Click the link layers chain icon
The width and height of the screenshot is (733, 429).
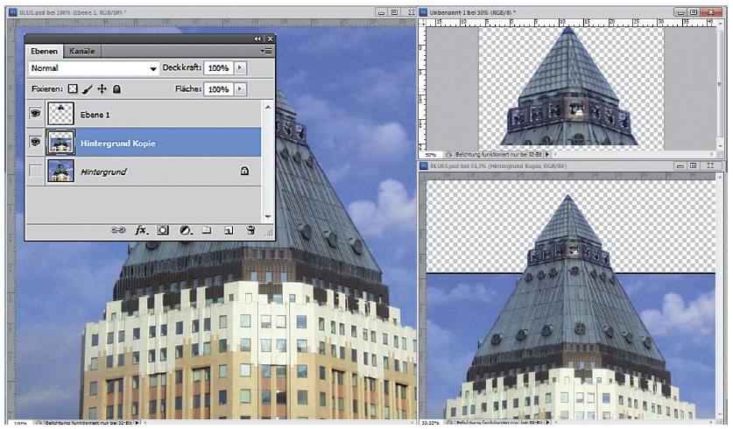click(x=118, y=230)
